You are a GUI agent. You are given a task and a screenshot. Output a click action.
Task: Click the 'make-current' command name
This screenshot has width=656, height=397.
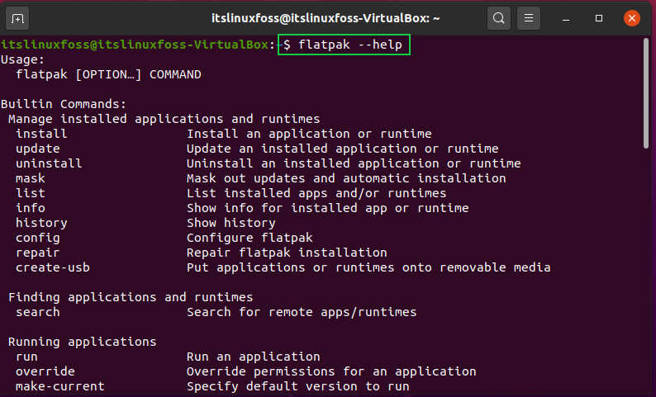coord(60,386)
